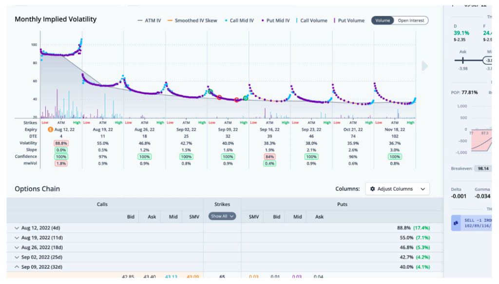499x284 pixels.
Task: Click the Gamma -0.034 value
Action: tap(482, 196)
